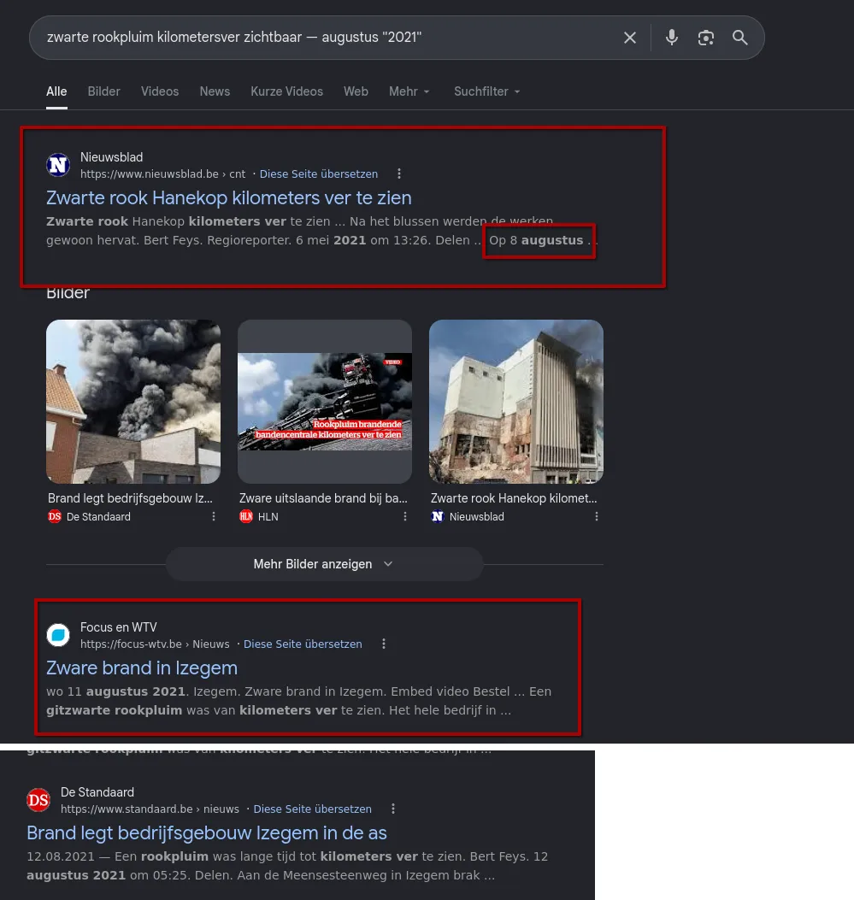Expand the Suchfilter dropdown

click(x=486, y=91)
